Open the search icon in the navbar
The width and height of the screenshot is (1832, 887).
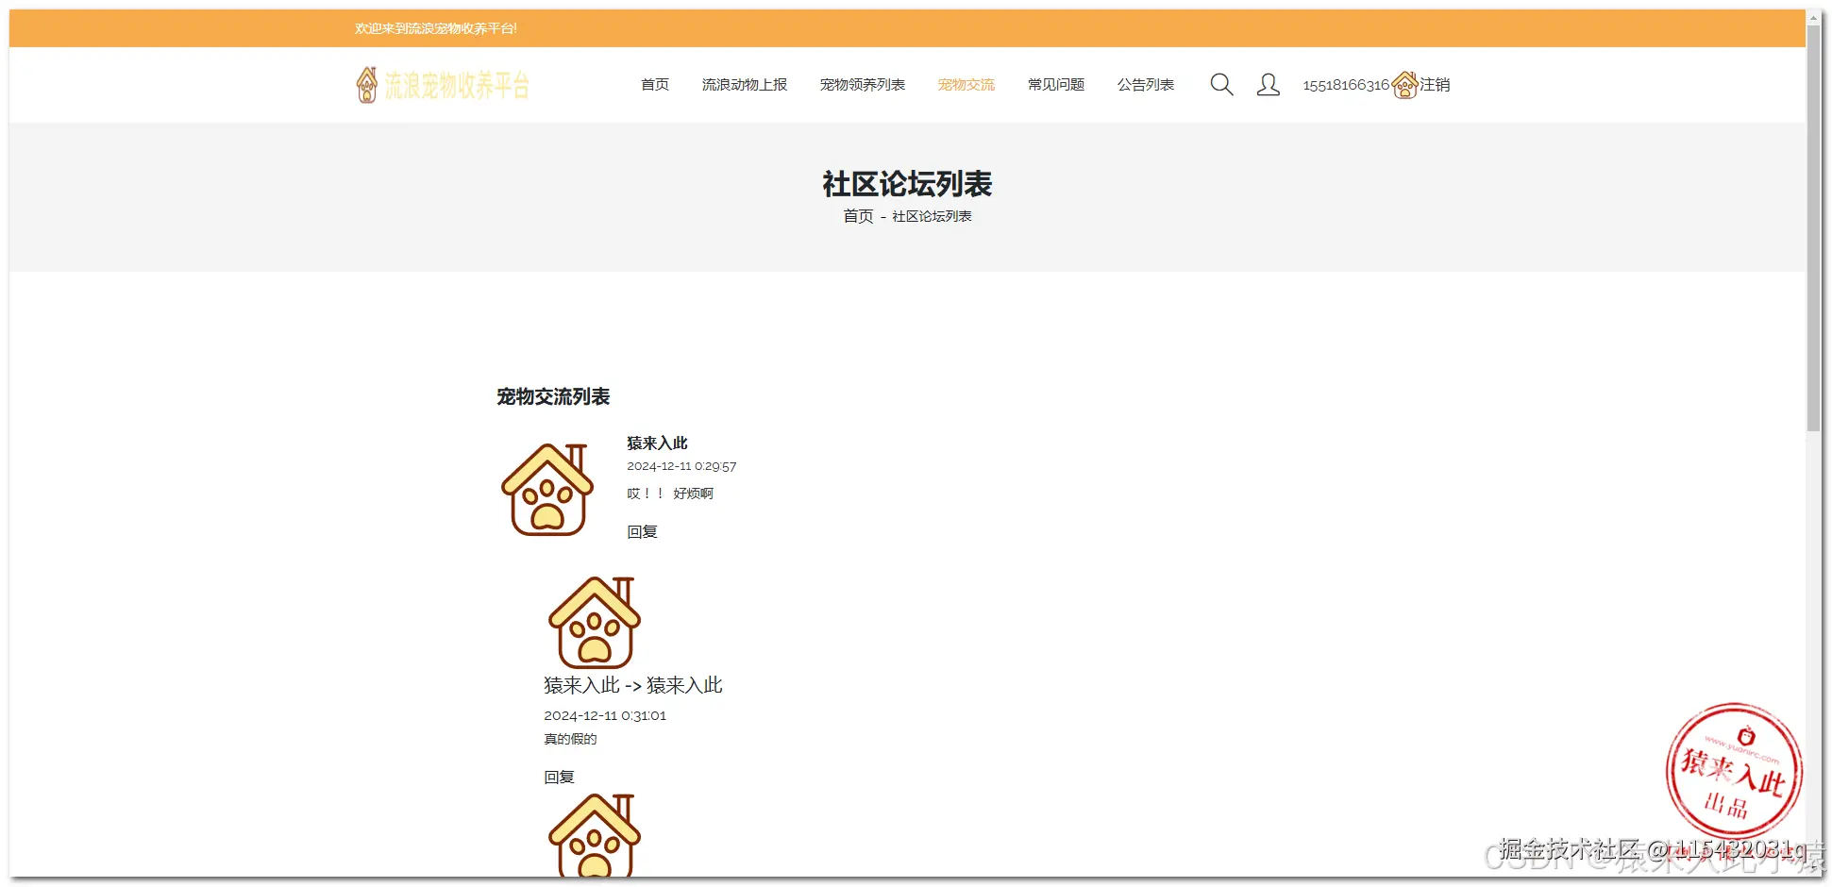click(1221, 84)
